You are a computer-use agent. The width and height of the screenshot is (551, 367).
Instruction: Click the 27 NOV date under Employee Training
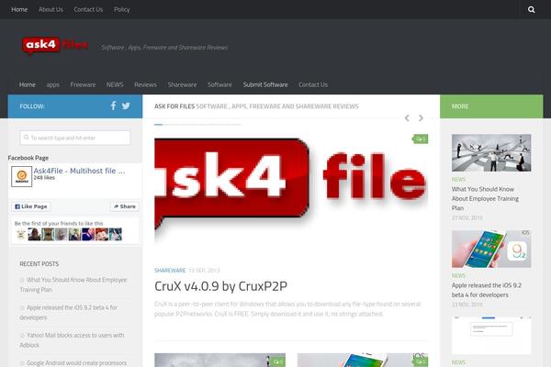tap(467, 217)
